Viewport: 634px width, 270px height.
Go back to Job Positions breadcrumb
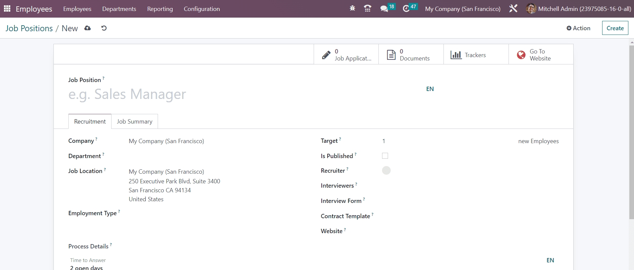point(29,28)
